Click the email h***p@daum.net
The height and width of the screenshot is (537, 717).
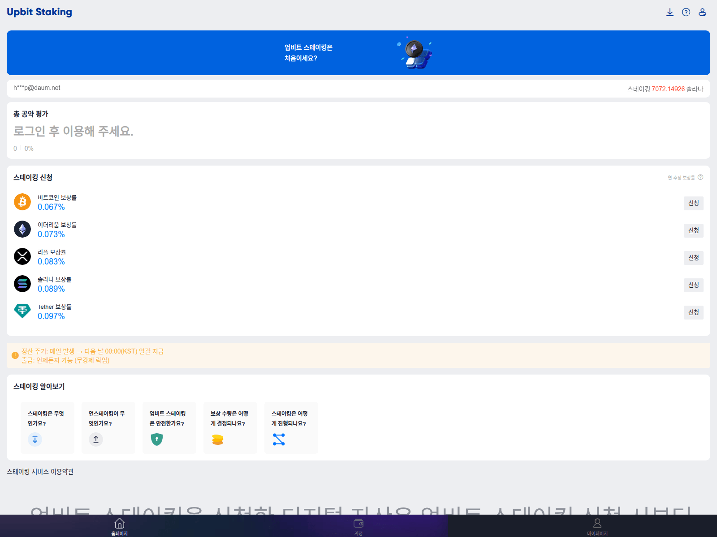[37, 88]
